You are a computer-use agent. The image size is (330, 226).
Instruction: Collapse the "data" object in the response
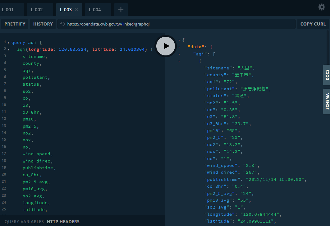coord(179,47)
